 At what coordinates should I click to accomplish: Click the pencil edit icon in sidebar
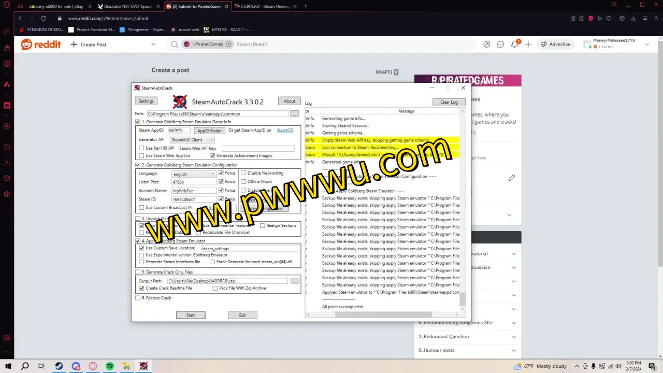pyautogui.click(x=511, y=178)
